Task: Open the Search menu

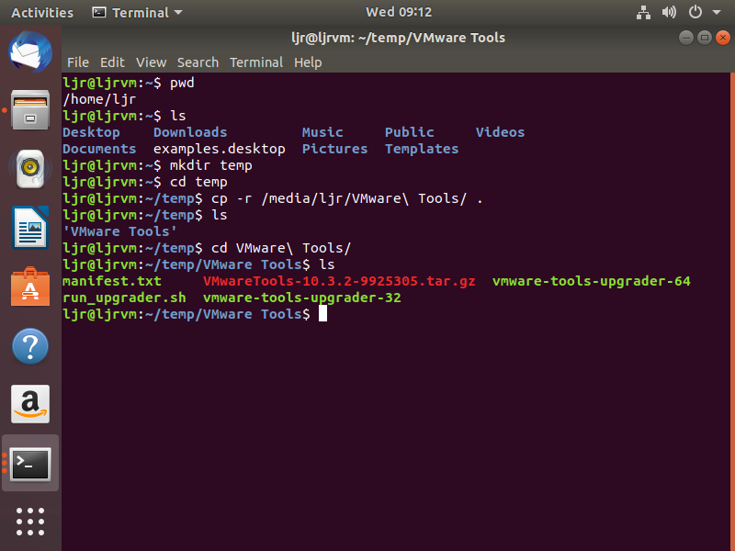Action: (x=198, y=62)
